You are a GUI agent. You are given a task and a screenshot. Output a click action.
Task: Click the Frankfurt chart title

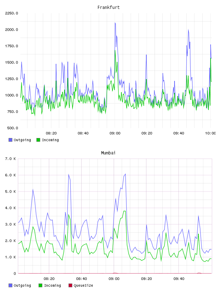pyautogui.click(x=108, y=7)
